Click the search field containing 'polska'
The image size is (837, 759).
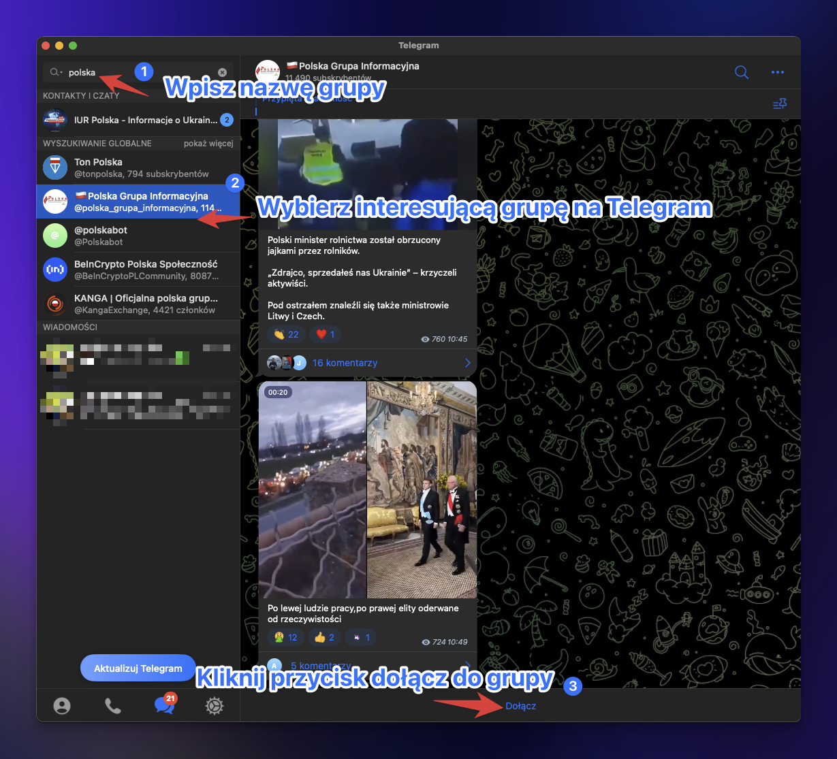pyautogui.click(x=138, y=72)
